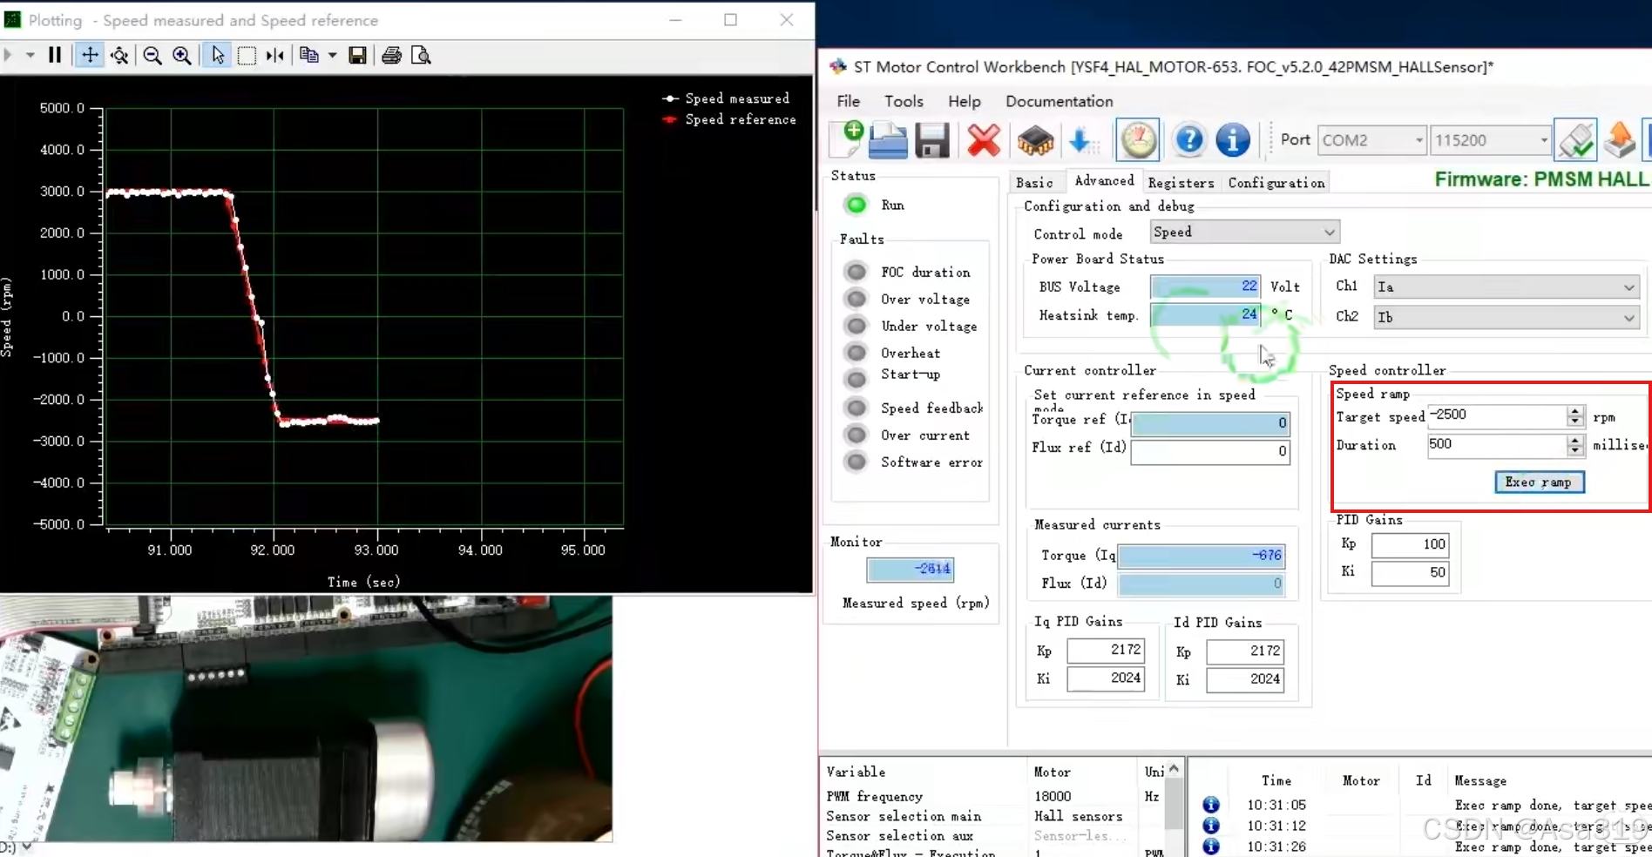1652x857 pixels.
Task: Open help with the blue question mark icon
Action: [1189, 140]
